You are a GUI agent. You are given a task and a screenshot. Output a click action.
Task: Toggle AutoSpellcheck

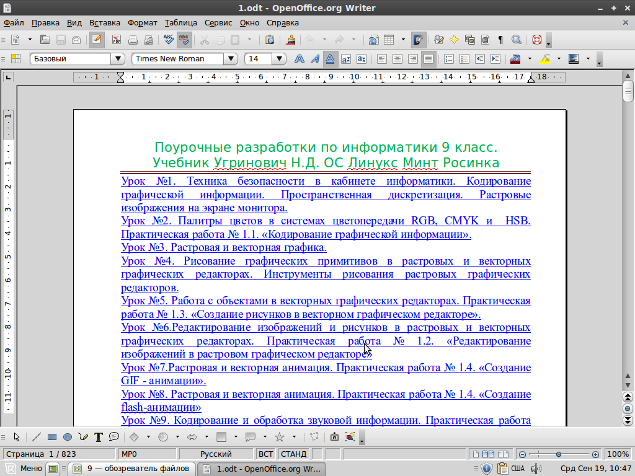pos(184,40)
